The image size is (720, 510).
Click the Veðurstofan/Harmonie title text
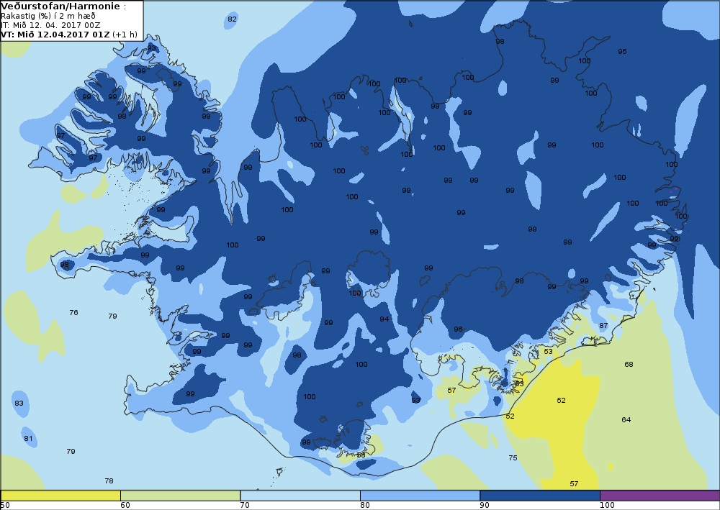tap(60, 6)
